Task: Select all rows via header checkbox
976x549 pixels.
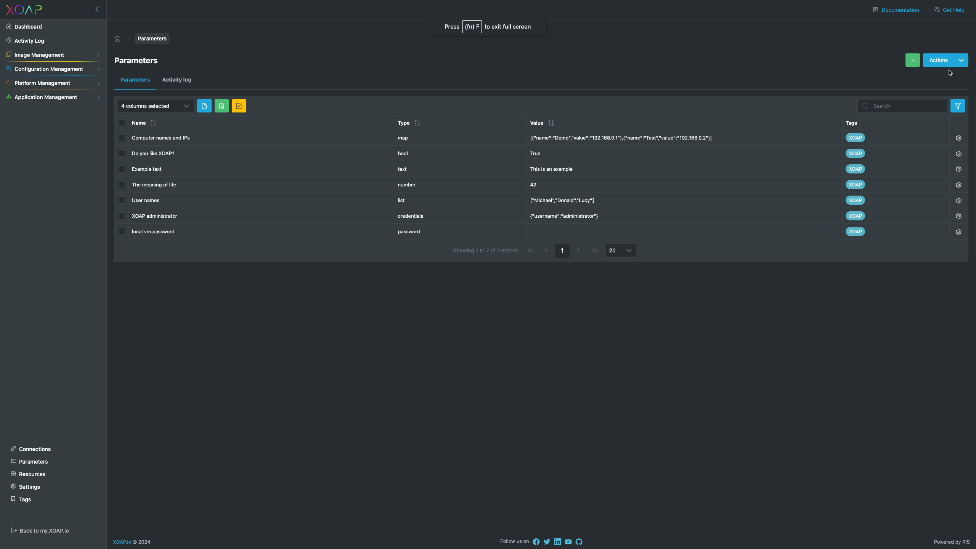Action: 122,123
